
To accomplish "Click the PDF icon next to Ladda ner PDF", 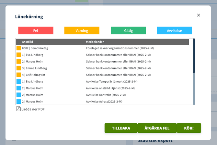I will pos(18,109).
